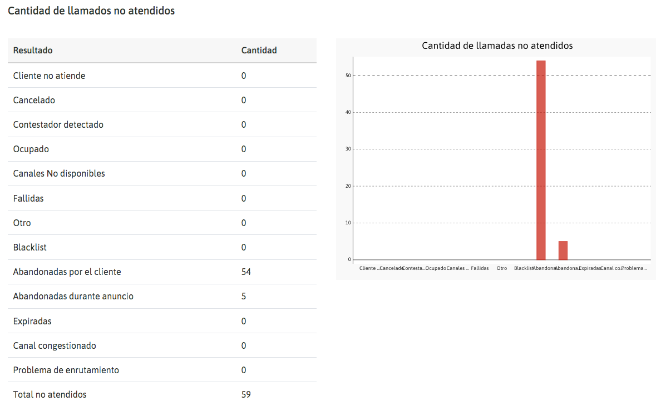Select the "Contestador detectado" table row

click(58, 124)
